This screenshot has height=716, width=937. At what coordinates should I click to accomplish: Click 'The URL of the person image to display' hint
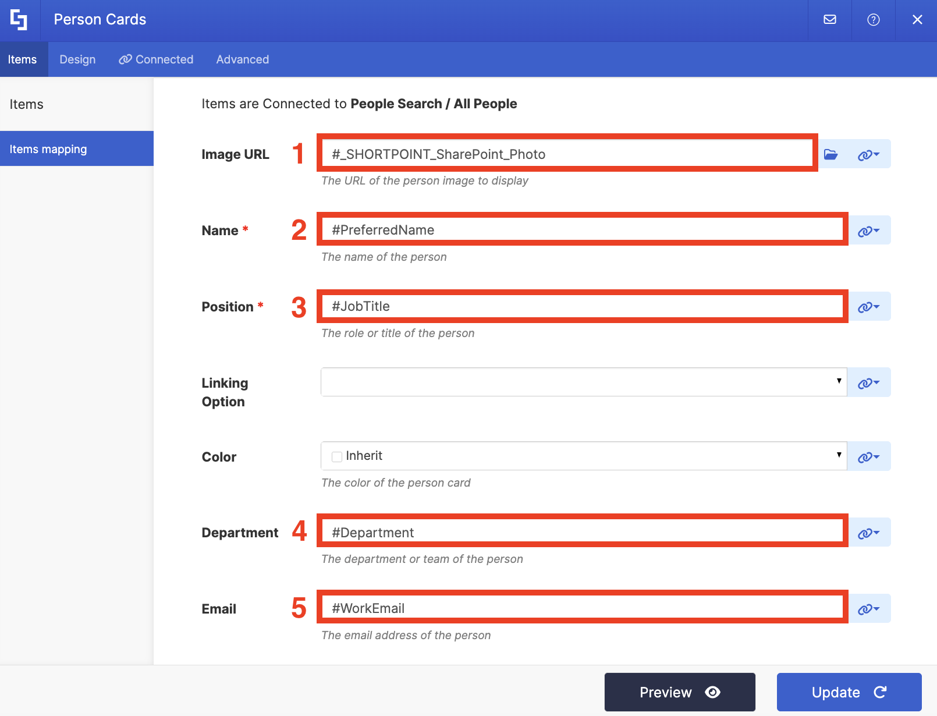click(x=425, y=180)
